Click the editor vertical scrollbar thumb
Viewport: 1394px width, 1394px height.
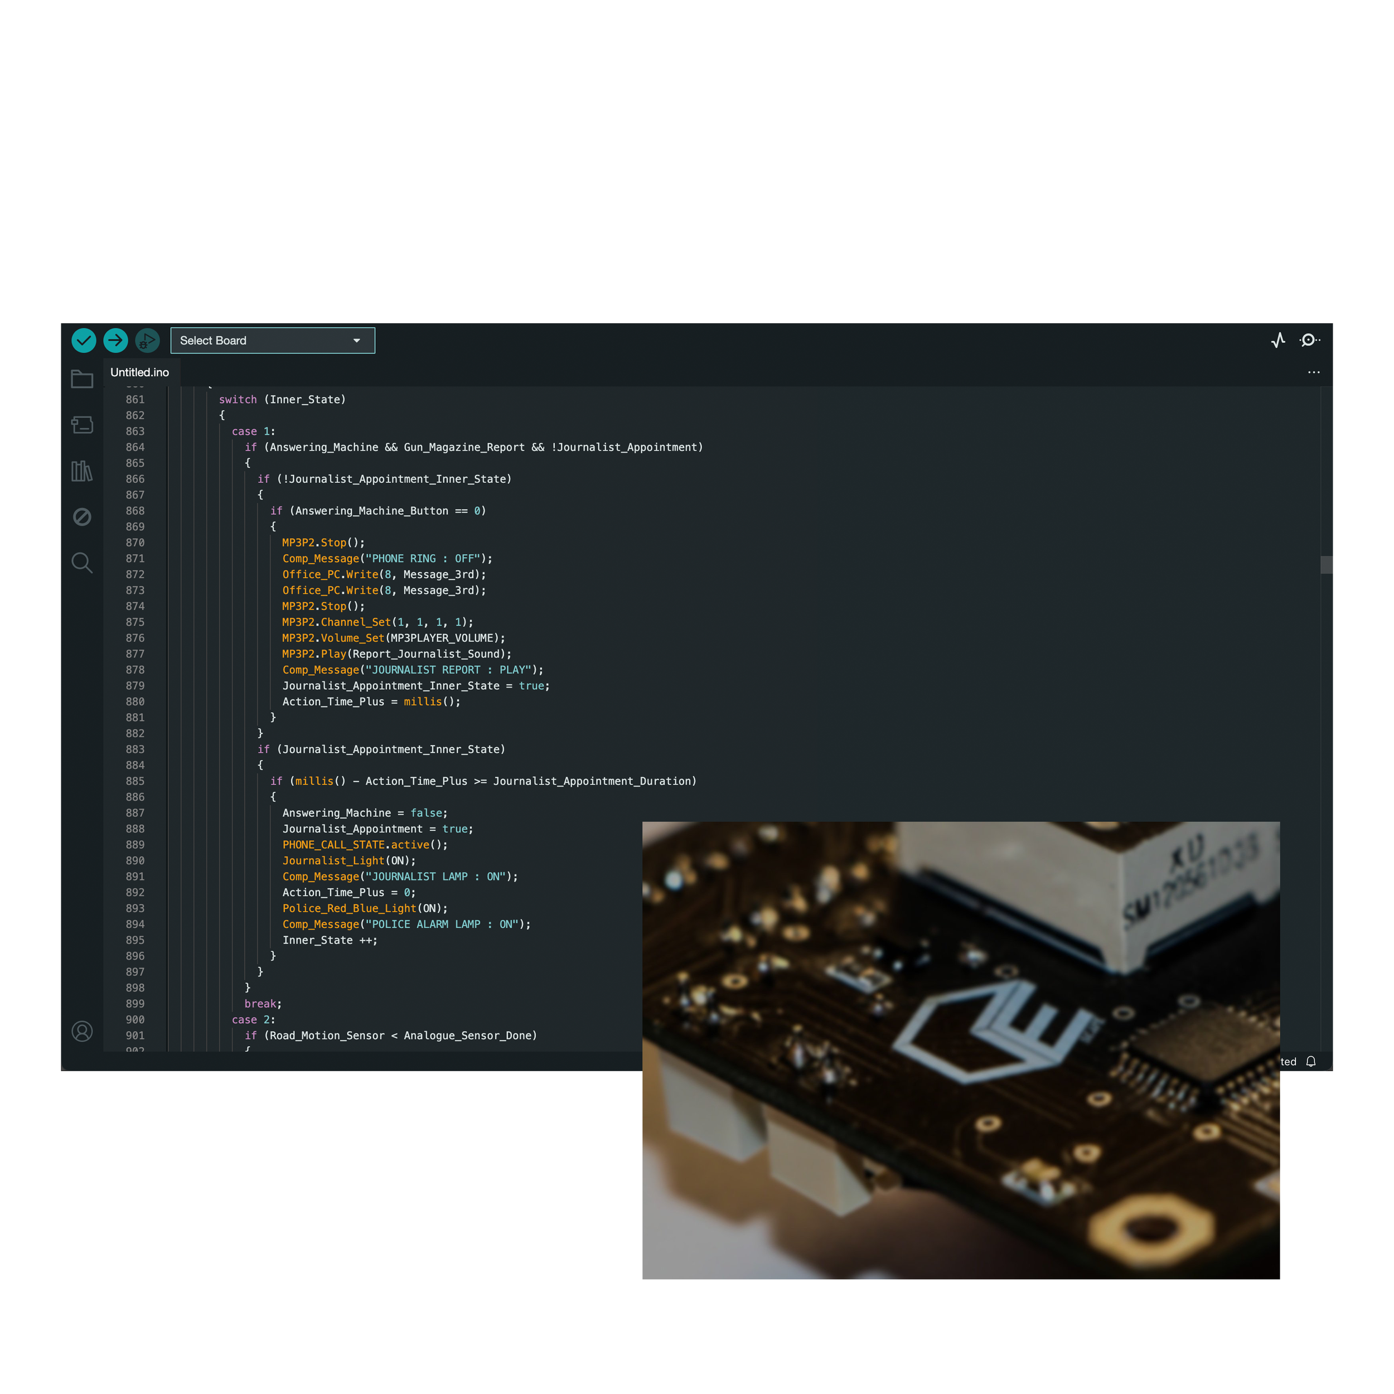point(1326,565)
